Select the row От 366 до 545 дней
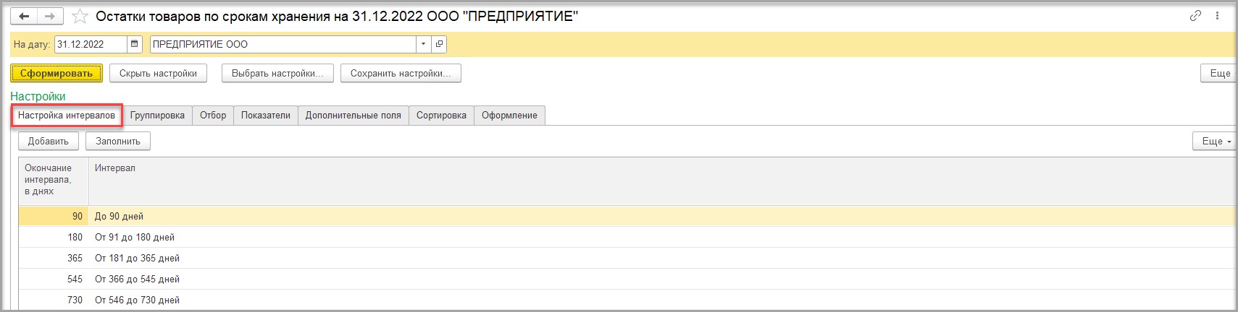Image resolution: width=1238 pixels, height=312 pixels. click(x=627, y=279)
